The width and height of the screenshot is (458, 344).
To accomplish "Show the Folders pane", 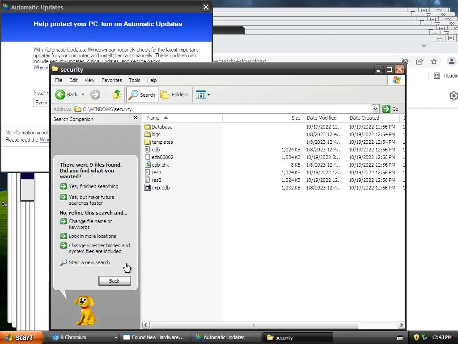I will click(x=174, y=95).
